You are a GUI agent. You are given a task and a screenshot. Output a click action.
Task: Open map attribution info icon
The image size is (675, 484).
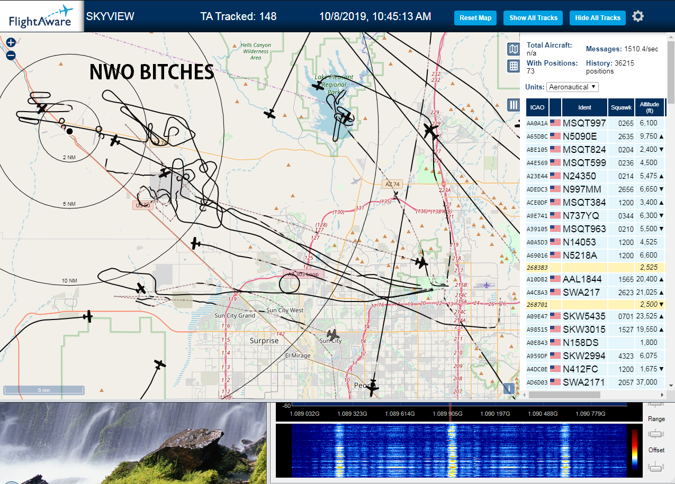[509, 388]
